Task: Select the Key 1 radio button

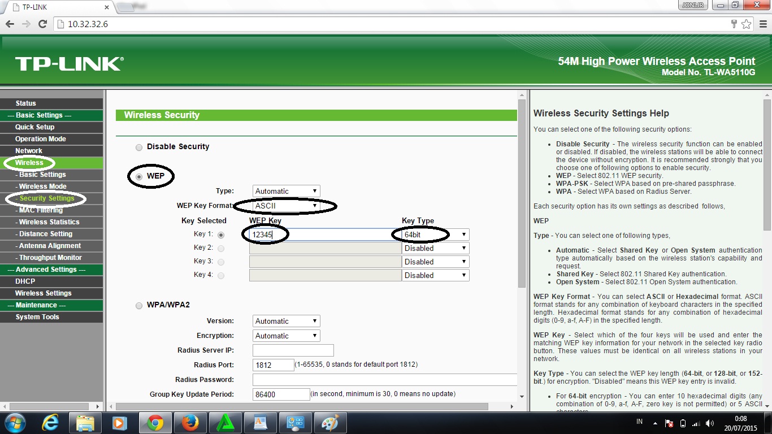Action: [221, 235]
